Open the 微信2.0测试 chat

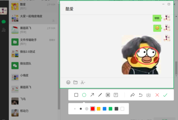(x=33, y=54)
